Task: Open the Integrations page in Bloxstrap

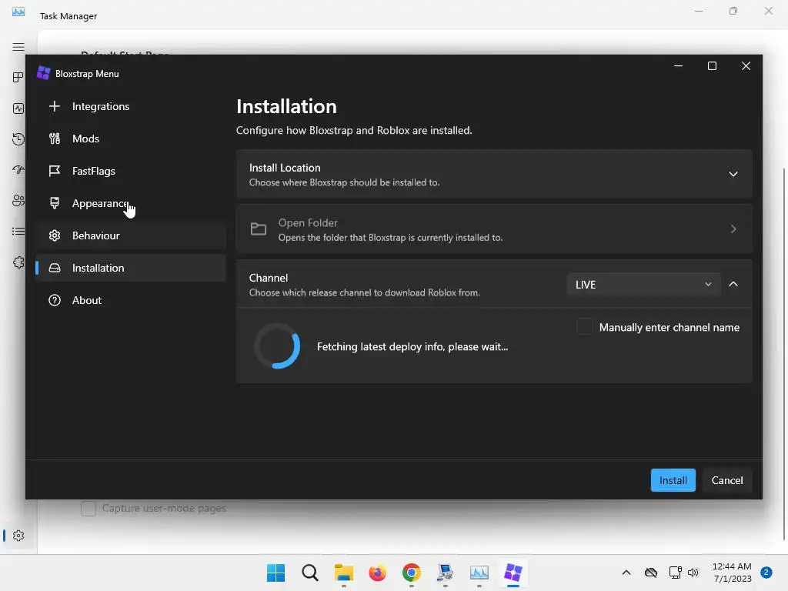Action: [131, 106]
